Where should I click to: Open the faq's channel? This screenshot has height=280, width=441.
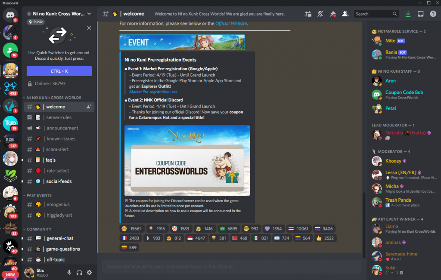click(x=59, y=160)
